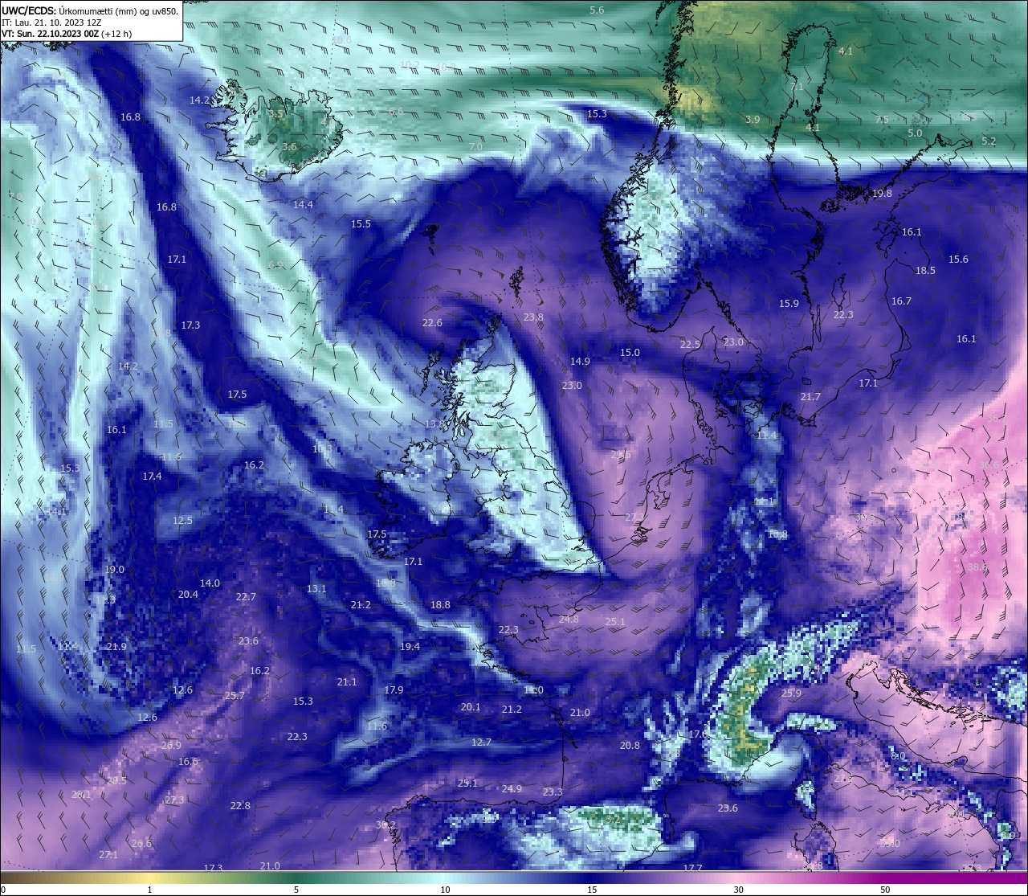Screen dimensions: 1028x896
Task: Click the 16.7 map value
Action: (x=901, y=301)
